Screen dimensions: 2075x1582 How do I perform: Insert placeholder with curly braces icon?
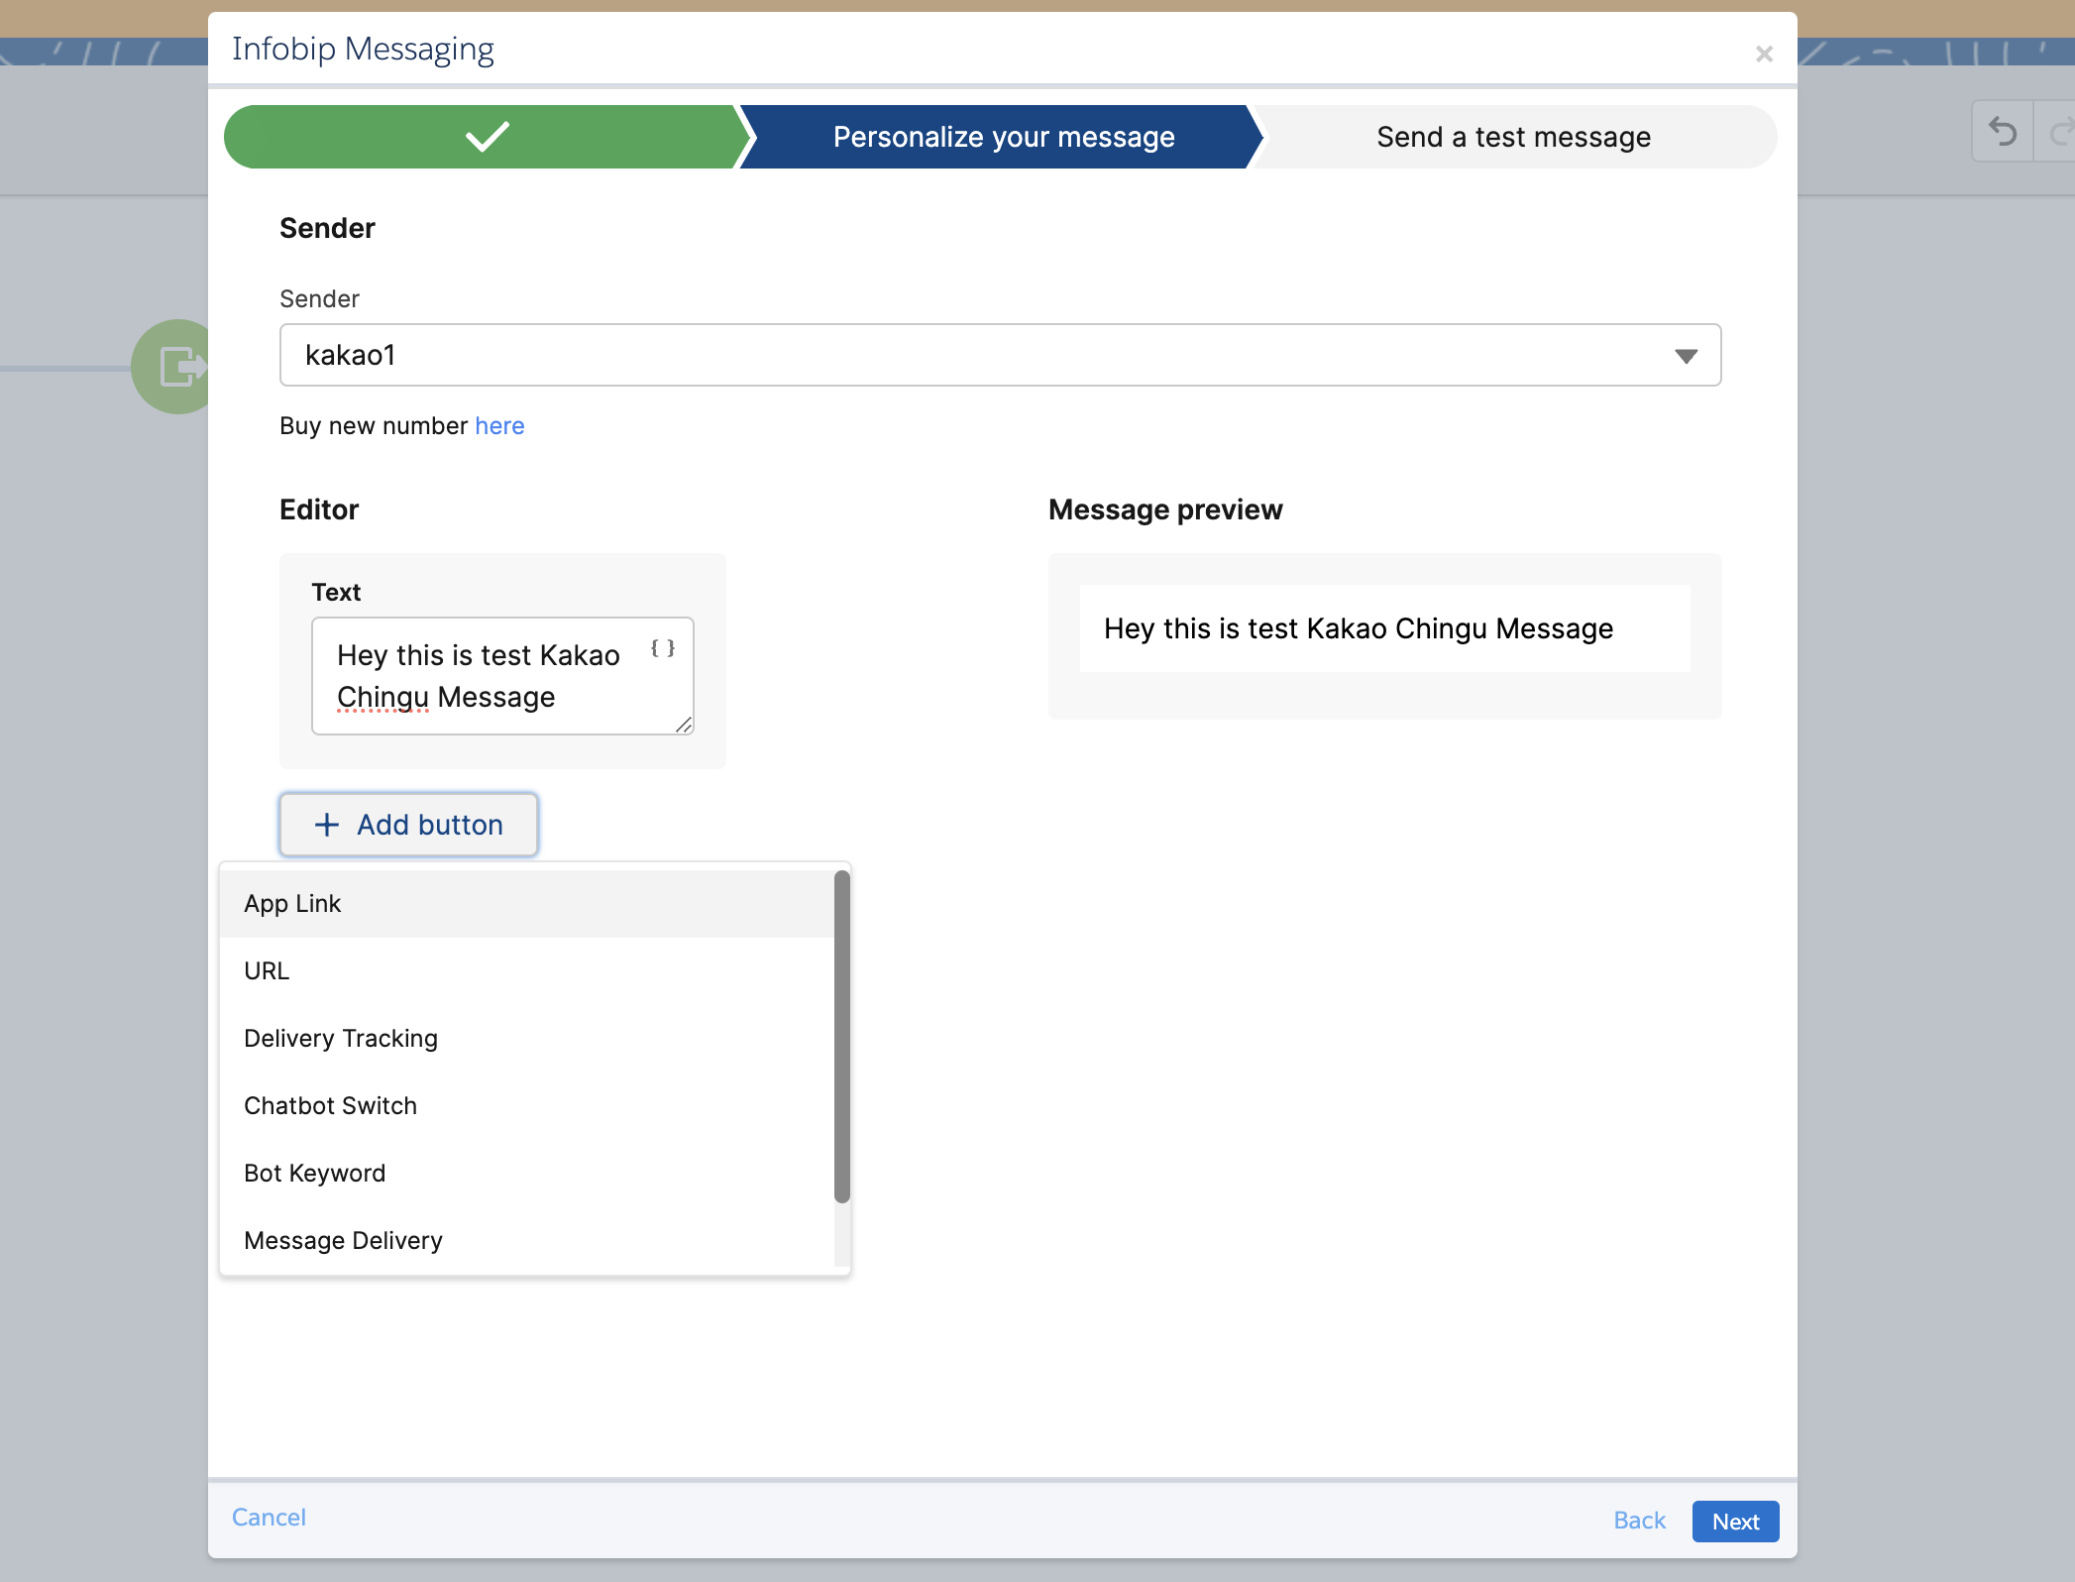(x=663, y=648)
